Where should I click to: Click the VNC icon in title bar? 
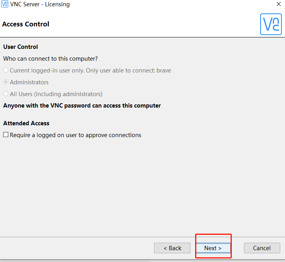click(5, 4)
